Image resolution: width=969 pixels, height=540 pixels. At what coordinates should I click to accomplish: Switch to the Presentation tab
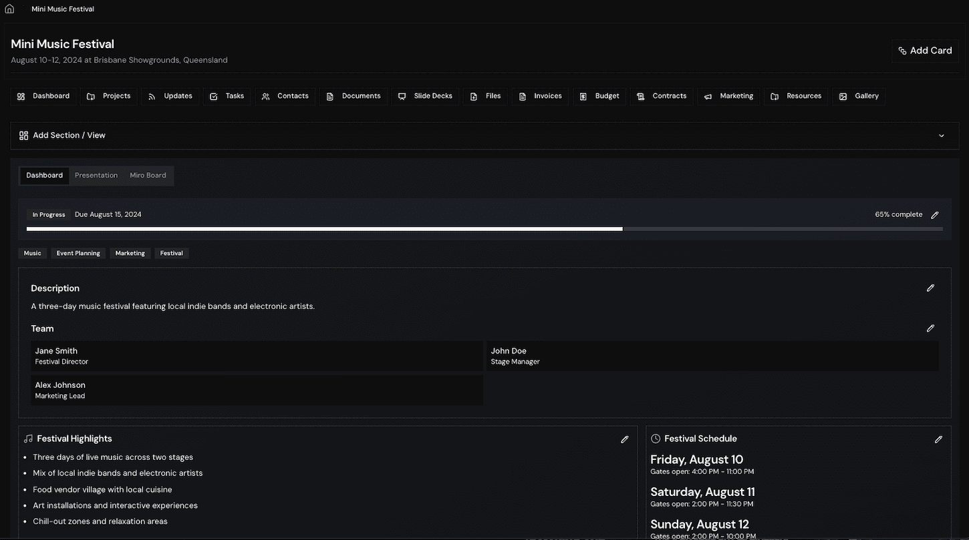click(x=96, y=176)
